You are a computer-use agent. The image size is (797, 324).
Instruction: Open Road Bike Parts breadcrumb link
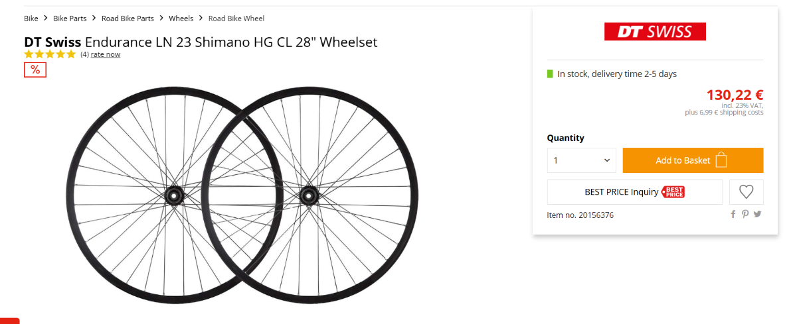click(x=128, y=18)
